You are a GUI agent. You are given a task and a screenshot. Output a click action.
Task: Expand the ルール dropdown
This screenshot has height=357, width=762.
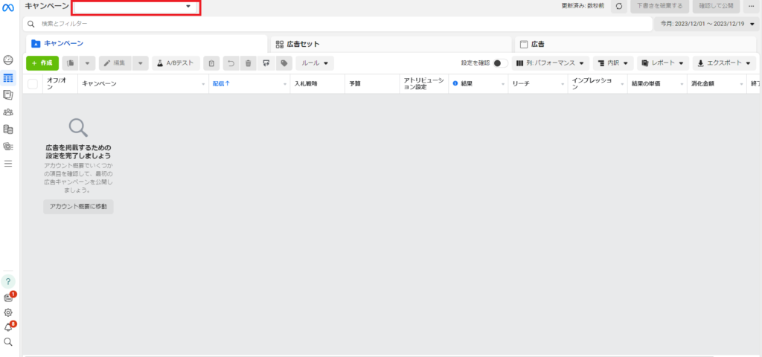pyautogui.click(x=315, y=63)
